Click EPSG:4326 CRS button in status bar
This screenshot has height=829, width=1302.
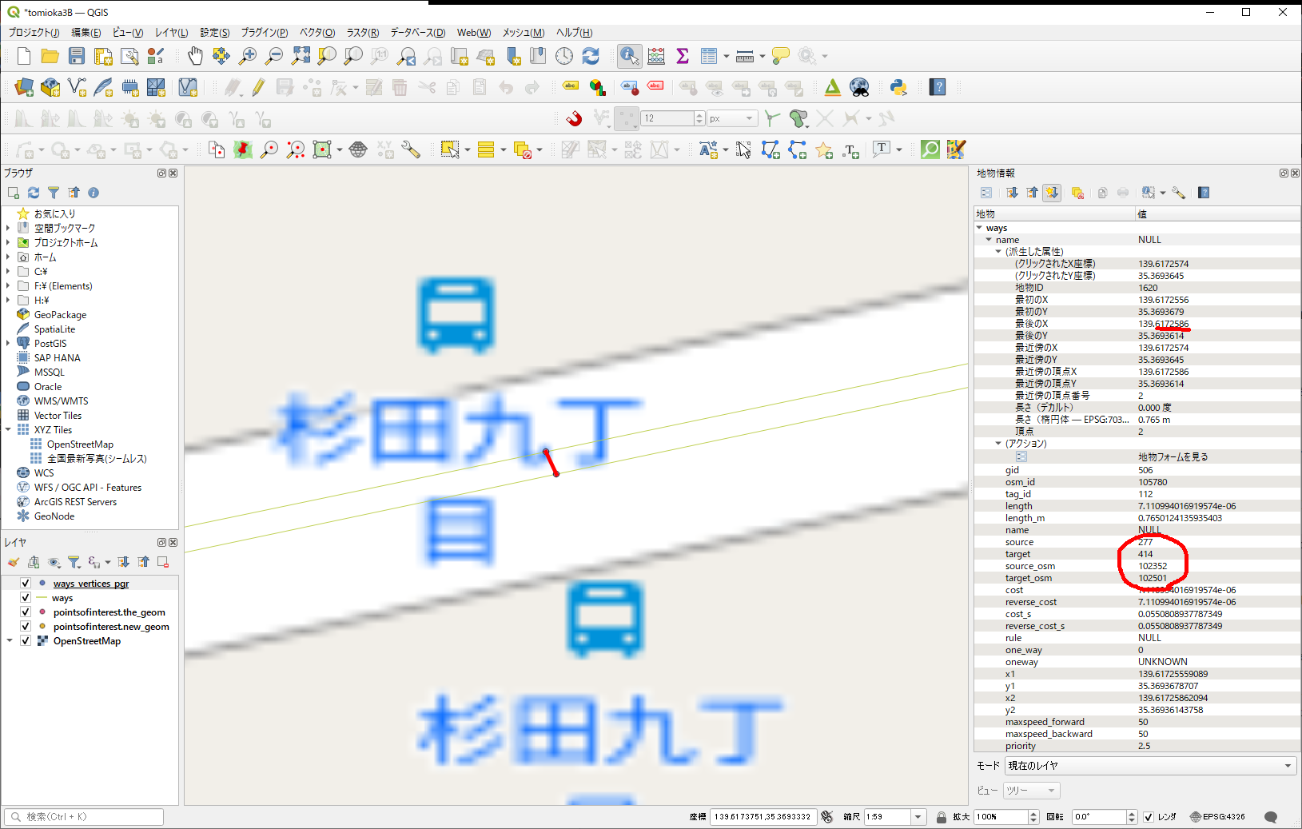[1217, 817]
